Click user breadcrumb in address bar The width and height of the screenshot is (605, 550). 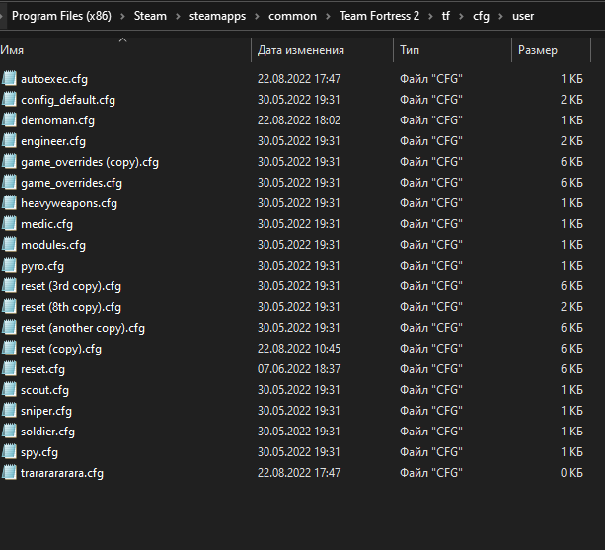coord(523,16)
